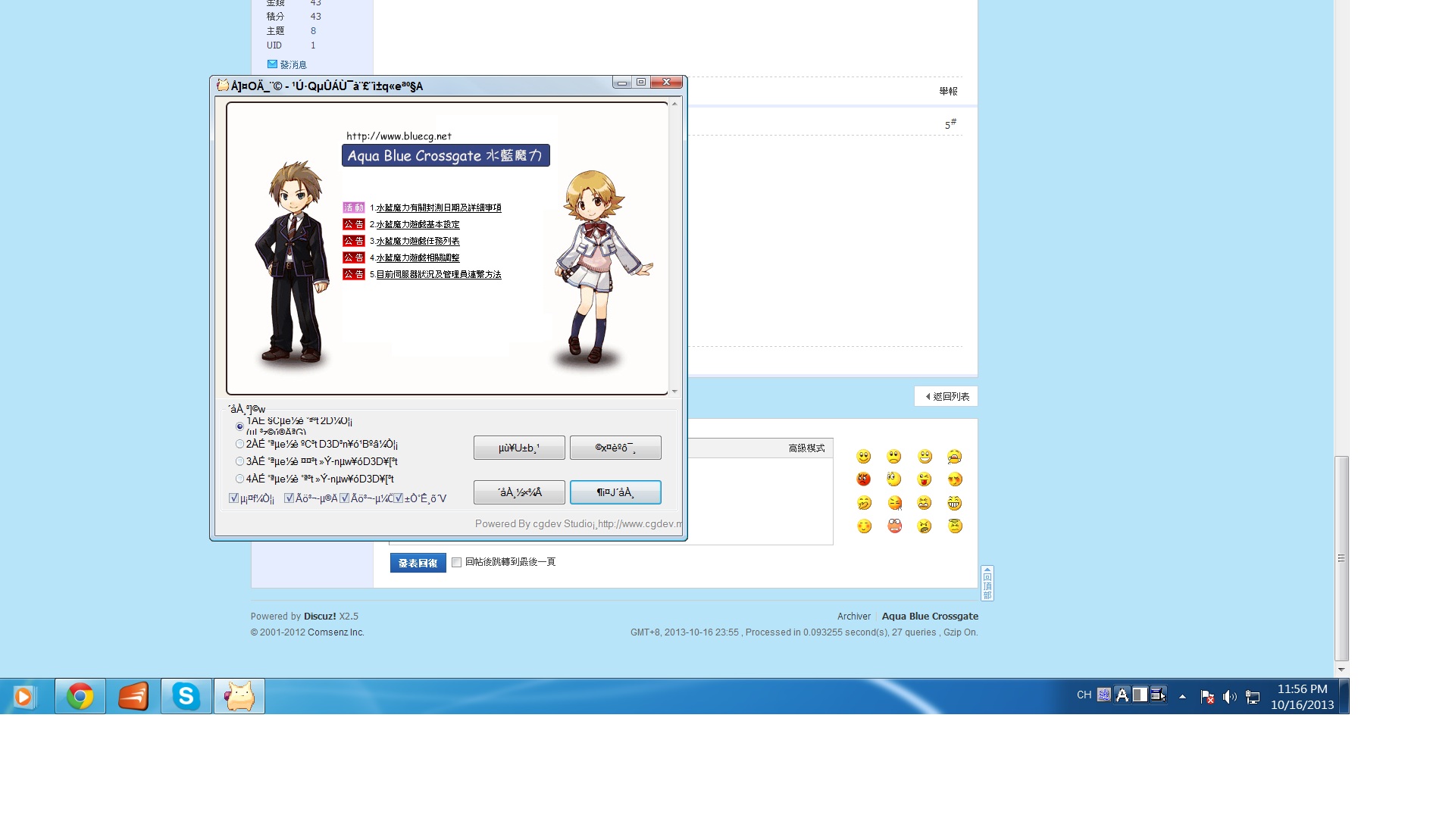
Task: Click the browser page vertical scrollbar thumb
Action: (x=1341, y=558)
